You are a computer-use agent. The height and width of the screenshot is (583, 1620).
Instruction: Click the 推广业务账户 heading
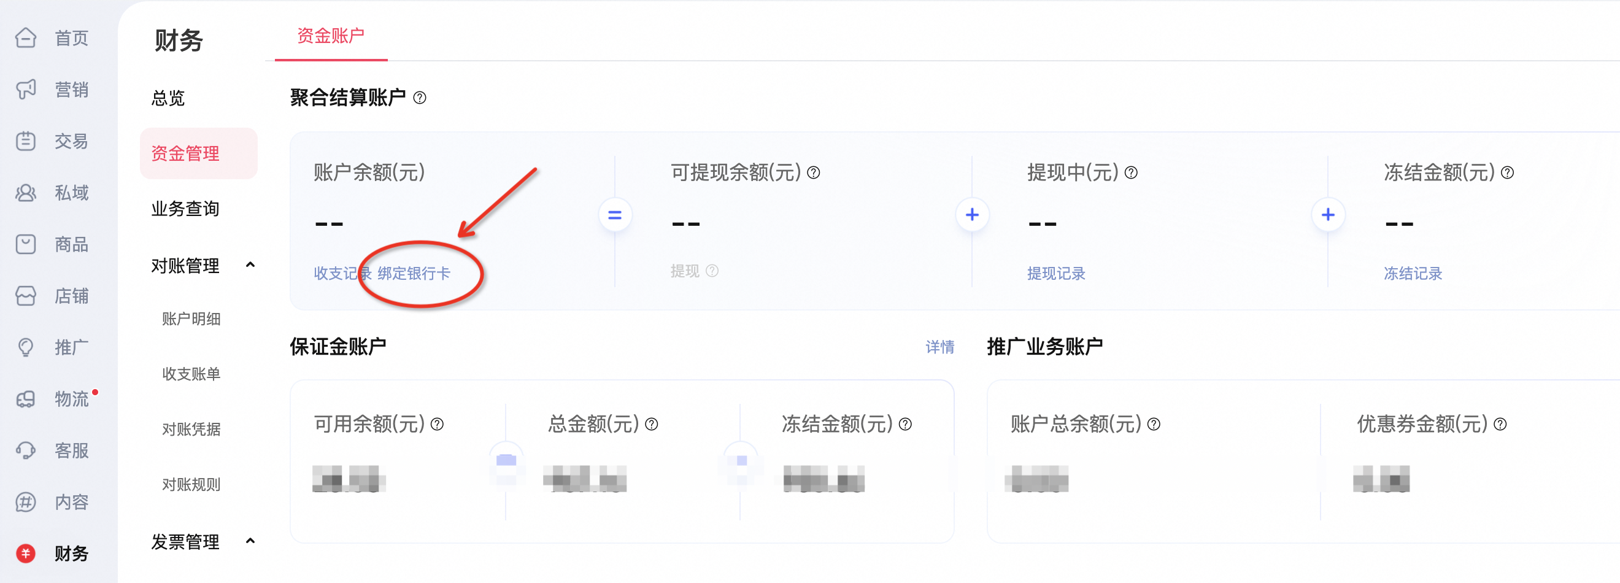pos(1045,347)
